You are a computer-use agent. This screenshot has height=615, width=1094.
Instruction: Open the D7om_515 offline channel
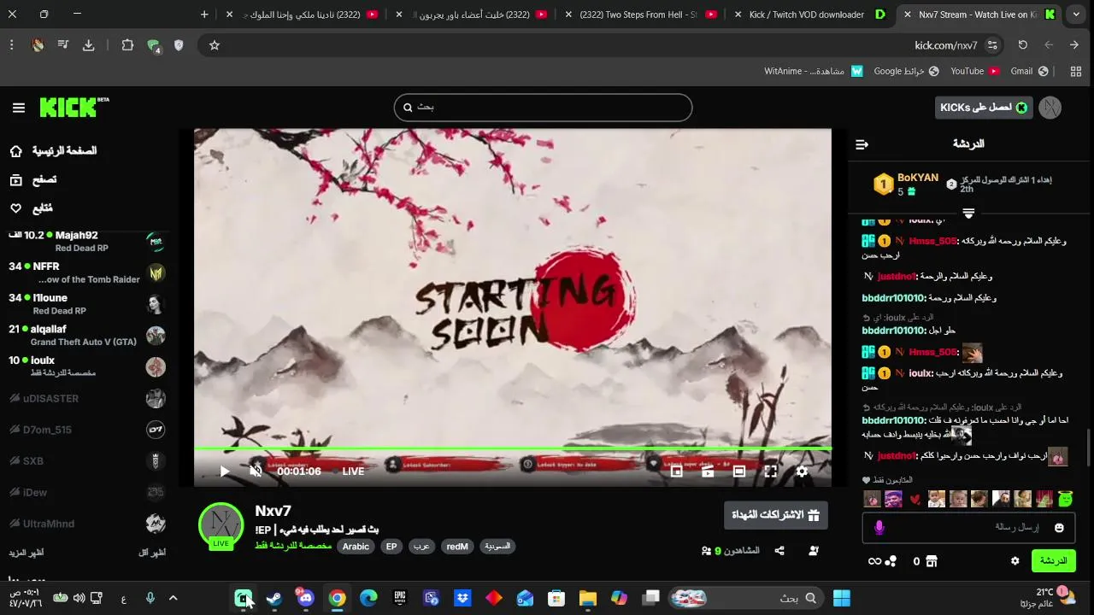pyautogui.click(x=85, y=430)
